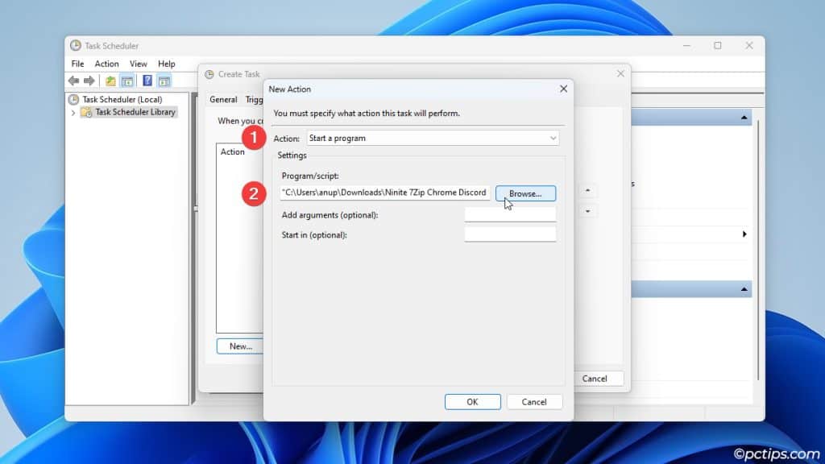Click the Show/Hide Console Tree toolbar icon
Image resolution: width=825 pixels, height=464 pixels.
tap(127, 81)
